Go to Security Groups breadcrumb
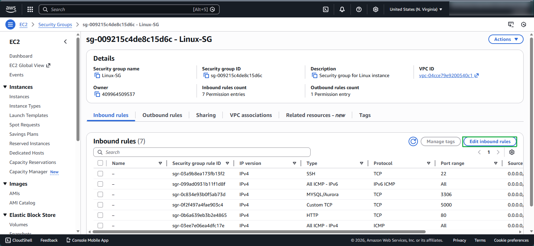 point(55,24)
